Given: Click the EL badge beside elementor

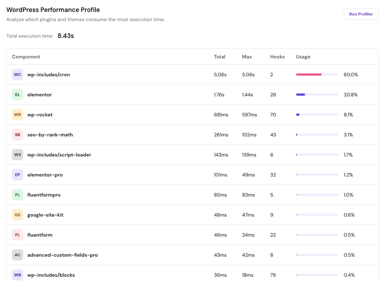Looking at the screenshot, I should (17, 94).
